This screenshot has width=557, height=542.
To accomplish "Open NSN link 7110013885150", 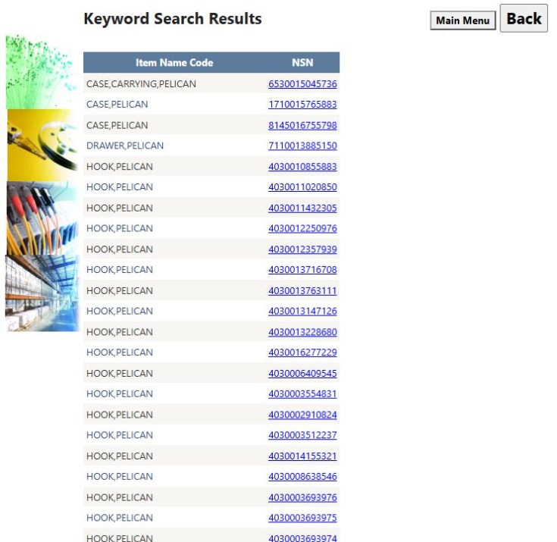I will tap(302, 146).
